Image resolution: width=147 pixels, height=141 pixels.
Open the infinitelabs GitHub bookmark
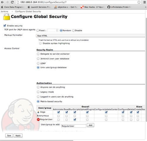[x=119, y=7]
